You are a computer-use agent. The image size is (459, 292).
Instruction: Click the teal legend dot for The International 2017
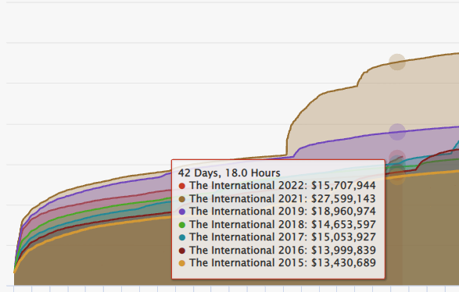(x=181, y=237)
